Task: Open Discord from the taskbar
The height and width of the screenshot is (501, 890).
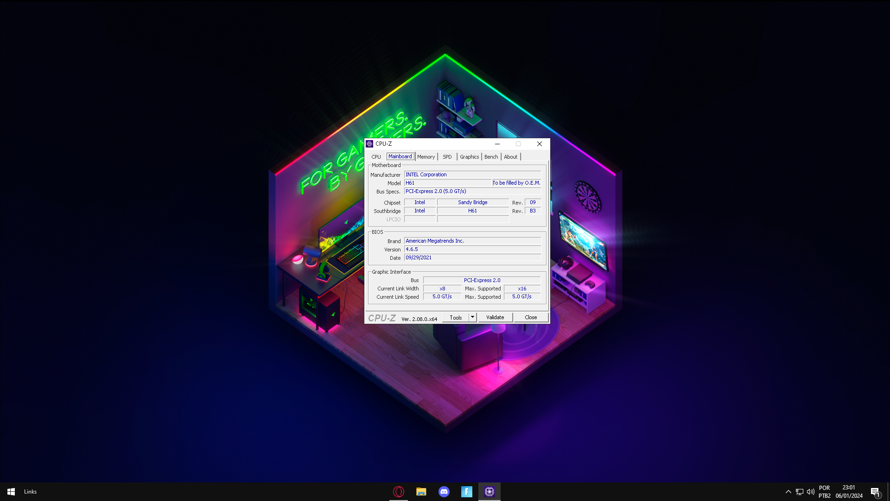Action: (x=444, y=492)
